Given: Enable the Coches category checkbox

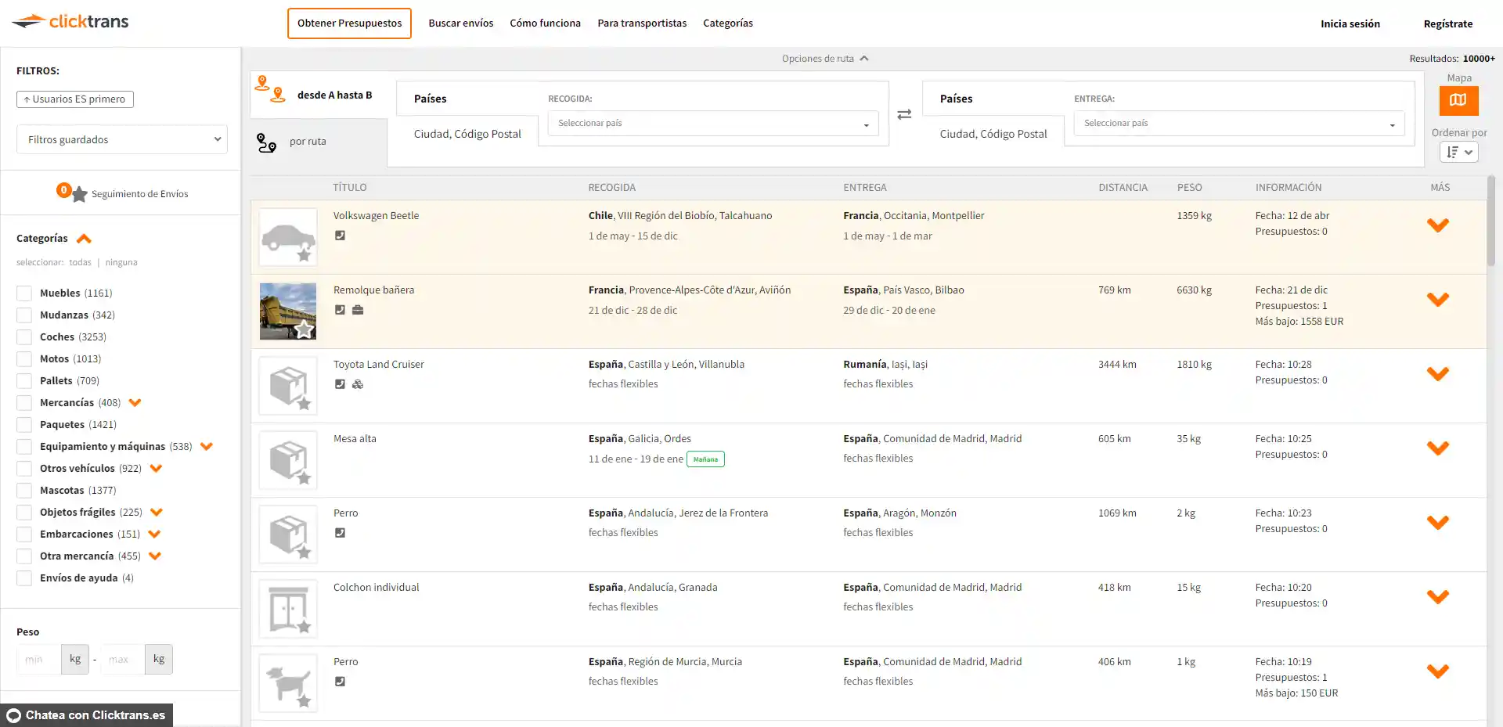Looking at the screenshot, I should click(x=24, y=337).
